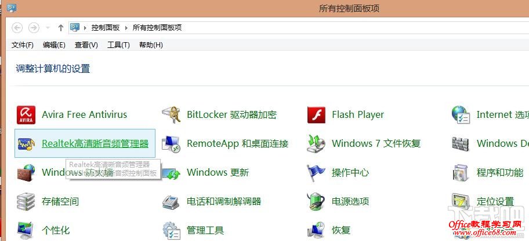529x241 pixels.
Task: Open the Storage Spaces drive icon
Action: 26,202
